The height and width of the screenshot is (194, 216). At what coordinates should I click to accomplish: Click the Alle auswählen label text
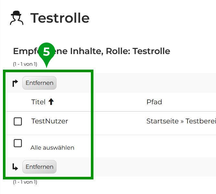[x=52, y=148]
